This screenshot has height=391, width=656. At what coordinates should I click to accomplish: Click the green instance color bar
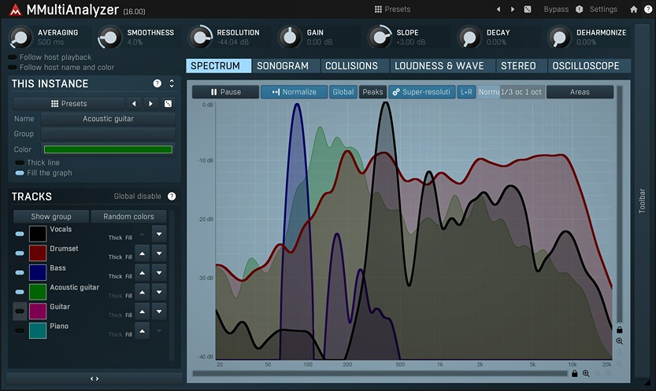click(x=108, y=149)
